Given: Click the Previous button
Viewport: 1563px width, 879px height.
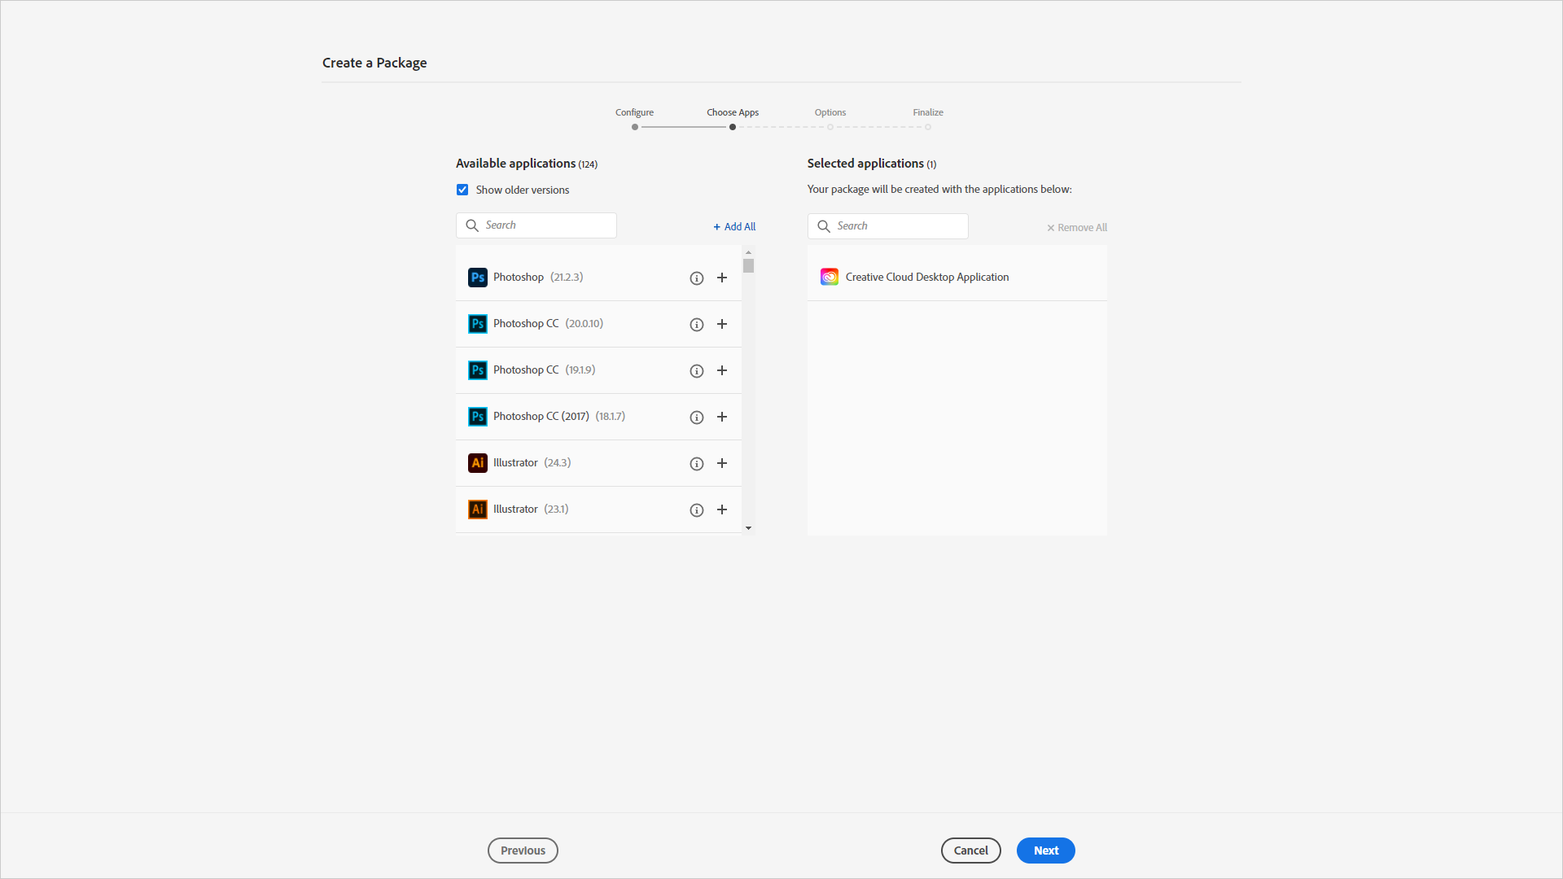Looking at the screenshot, I should coord(523,851).
